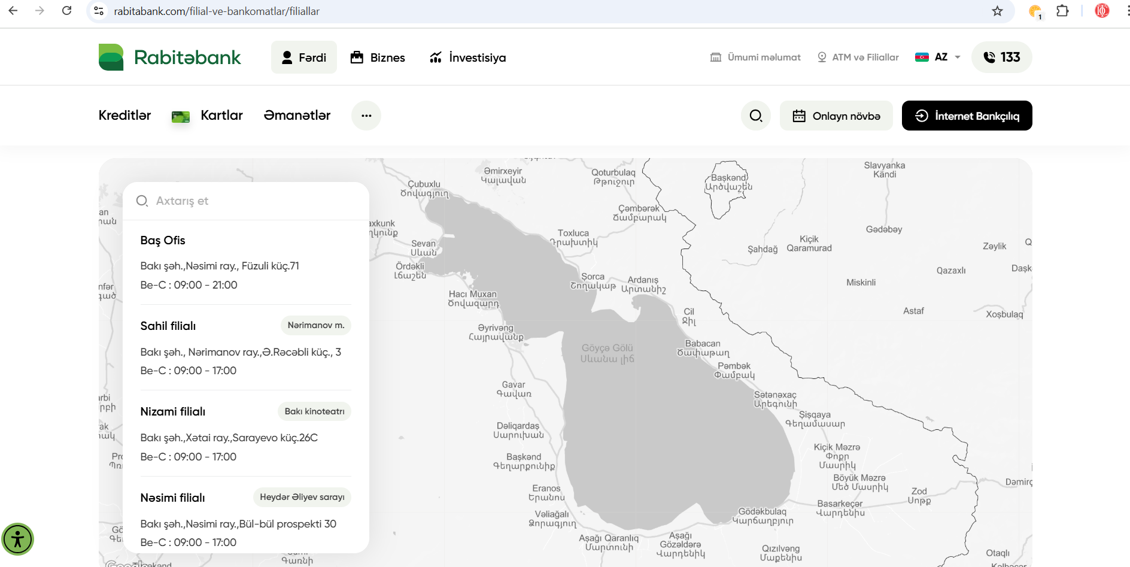
Task: View site information in address bar
Action: (99, 11)
